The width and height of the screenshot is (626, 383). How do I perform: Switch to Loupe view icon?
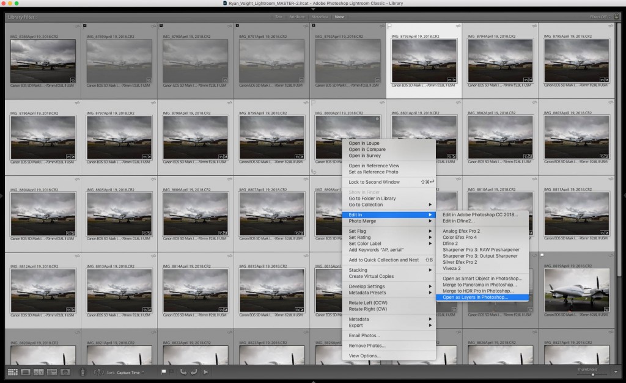click(x=26, y=372)
